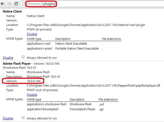
Task: Click the File extensions header in Native Client table
Action: [x=111, y=39]
